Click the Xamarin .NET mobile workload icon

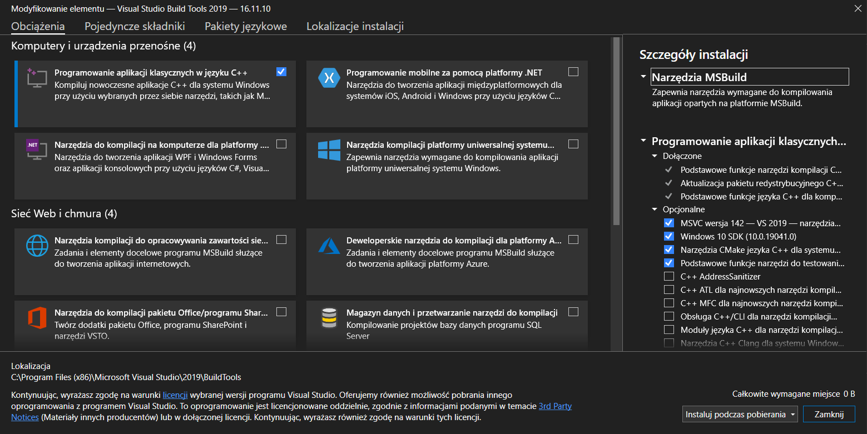(329, 78)
